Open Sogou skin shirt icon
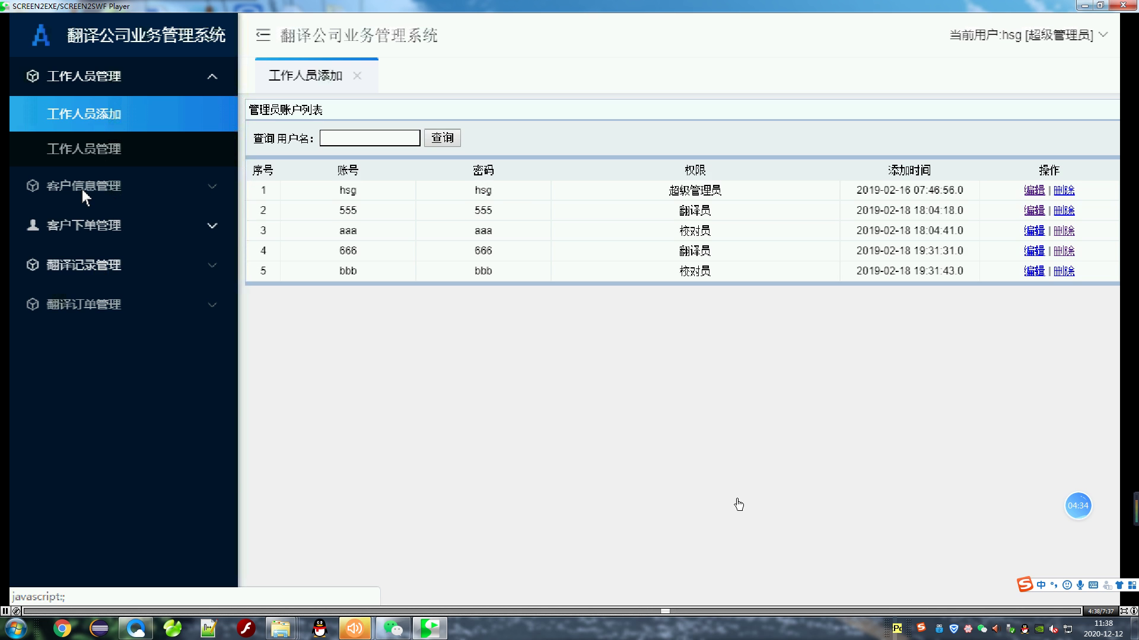This screenshot has width=1139, height=640. (1119, 585)
